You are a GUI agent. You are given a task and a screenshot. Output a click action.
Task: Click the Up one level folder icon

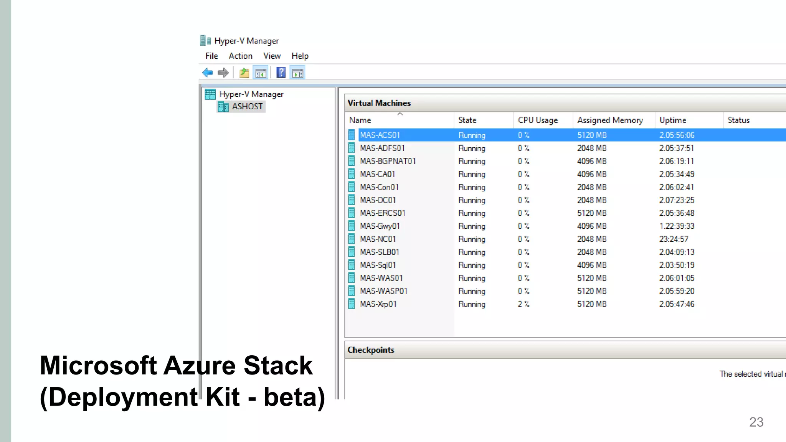click(x=244, y=73)
